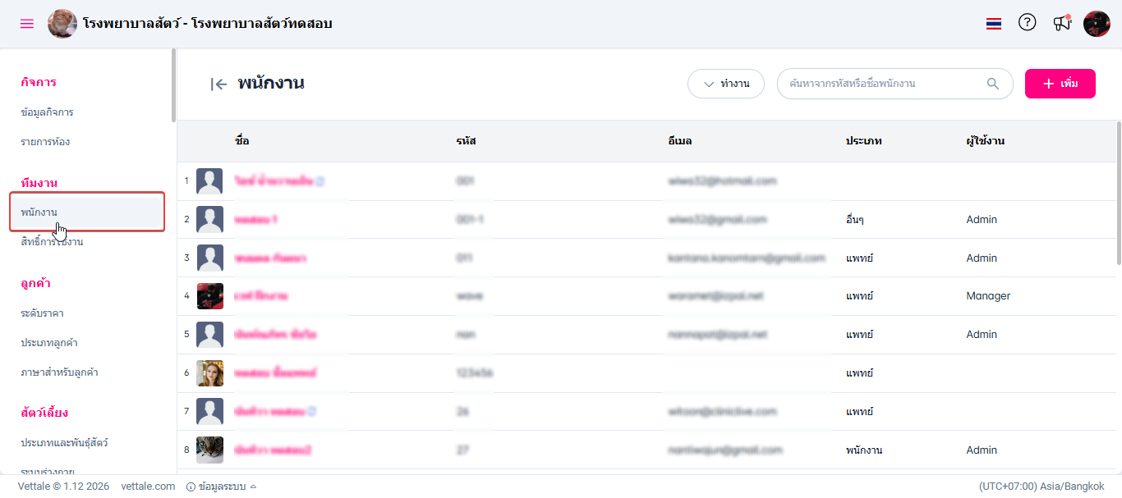Open the help question mark icon

point(1027,23)
